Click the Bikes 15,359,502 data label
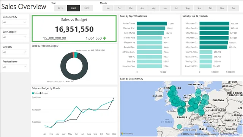This screenshot has width=243, height=137. [x=58, y=81]
